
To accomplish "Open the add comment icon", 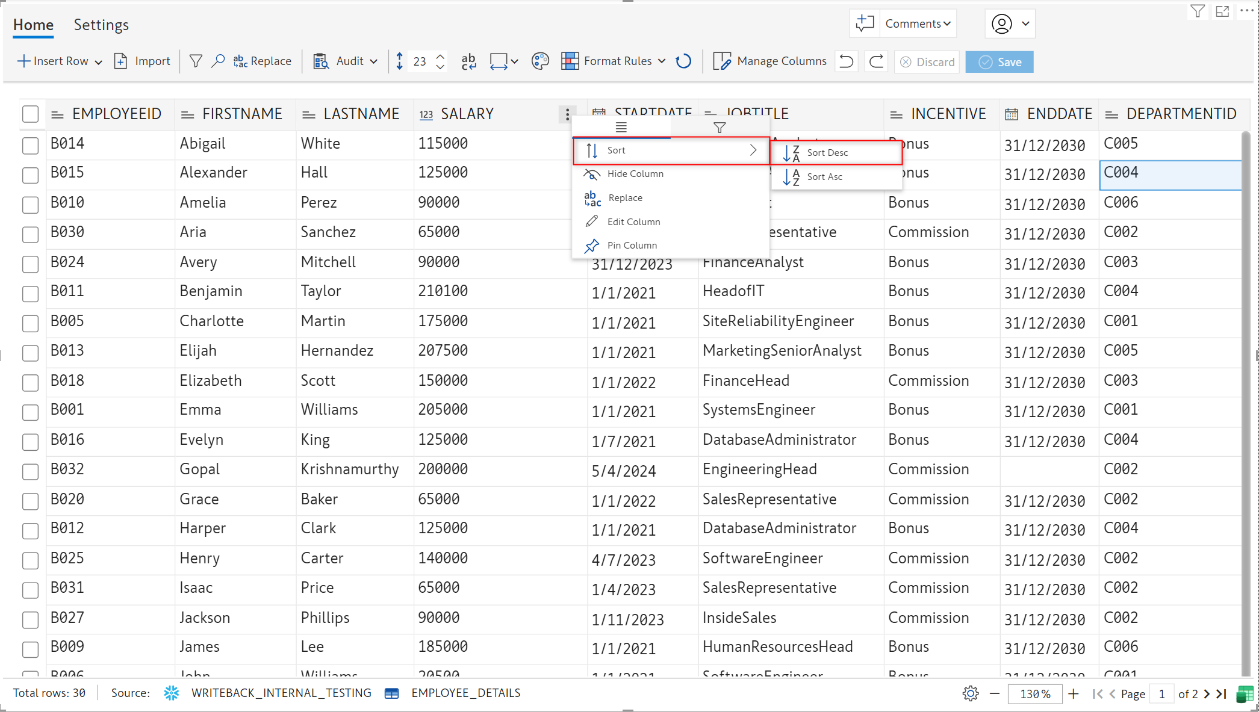I will pyautogui.click(x=865, y=23).
